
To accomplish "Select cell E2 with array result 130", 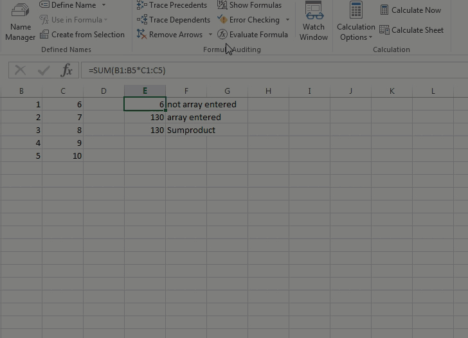I will pyautogui.click(x=145, y=117).
